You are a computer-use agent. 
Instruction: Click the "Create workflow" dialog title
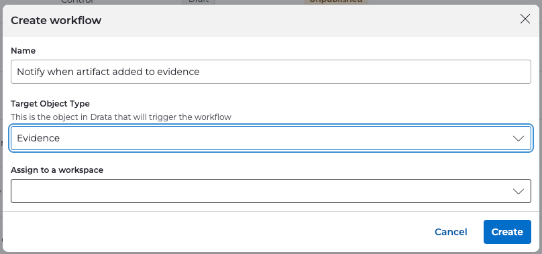(56, 20)
